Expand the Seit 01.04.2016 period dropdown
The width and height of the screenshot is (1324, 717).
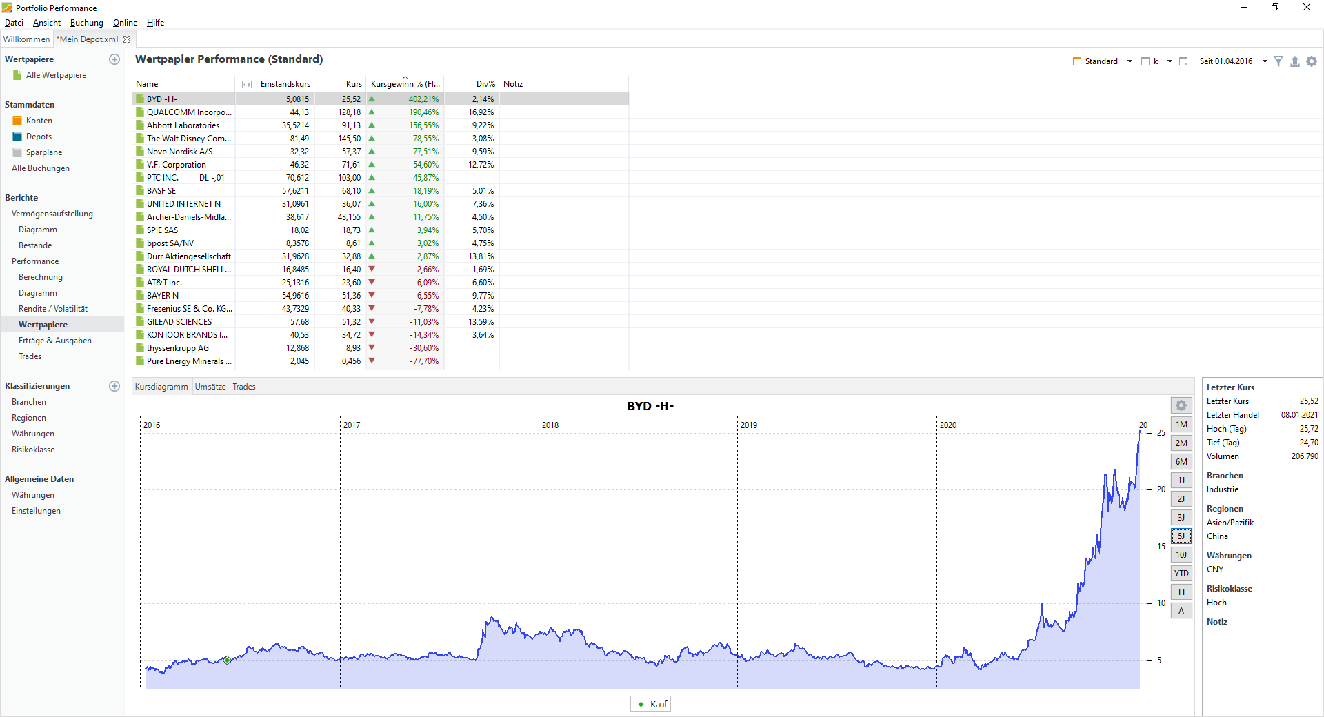pos(1265,61)
